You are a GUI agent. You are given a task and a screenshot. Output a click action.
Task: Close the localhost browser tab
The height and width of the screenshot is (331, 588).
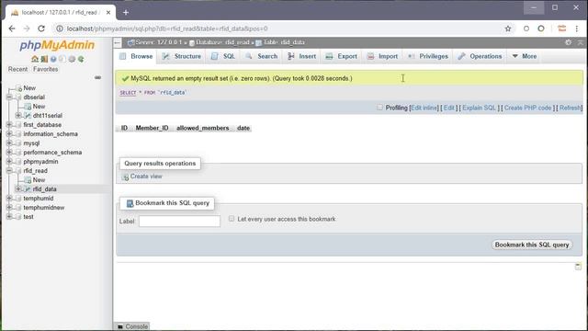point(108,12)
